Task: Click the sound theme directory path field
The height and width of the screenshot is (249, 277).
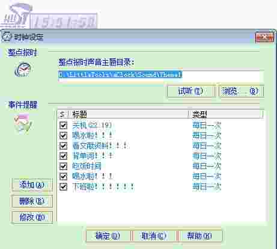Action: 160,75
